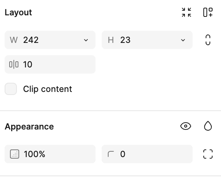221x177 pixels.
Task: Open the individual corners option icon
Action: click(208, 154)
